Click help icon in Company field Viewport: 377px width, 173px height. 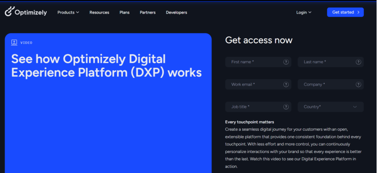click(358, 84)
